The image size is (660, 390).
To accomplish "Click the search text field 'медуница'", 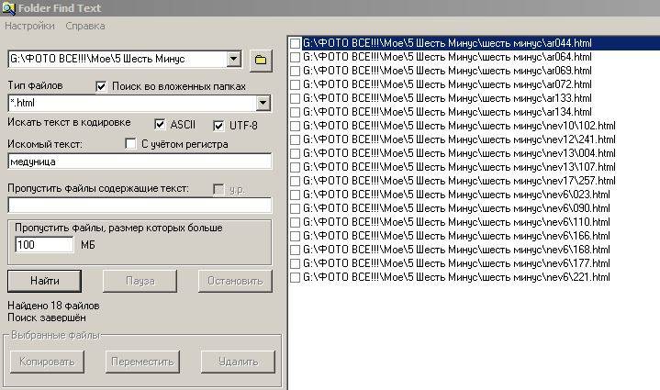I will pyautogui.click(x=140, y=162).
